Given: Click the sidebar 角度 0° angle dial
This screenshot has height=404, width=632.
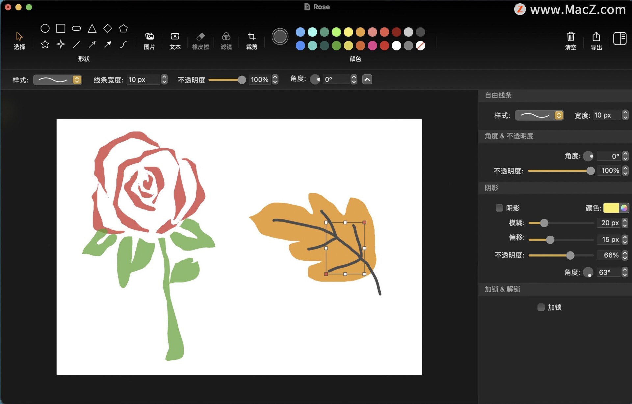Looking at the screenshot, I should pyautogui.click(x=588, y=156).
